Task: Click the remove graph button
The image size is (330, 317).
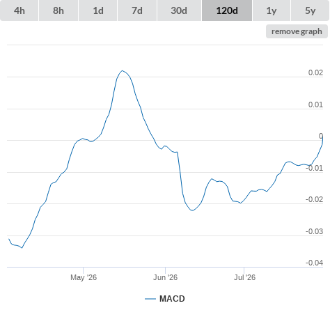Action: click(297, 31)
